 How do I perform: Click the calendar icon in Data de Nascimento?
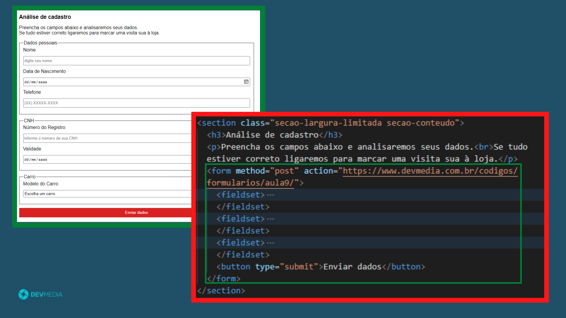point(246,82)
